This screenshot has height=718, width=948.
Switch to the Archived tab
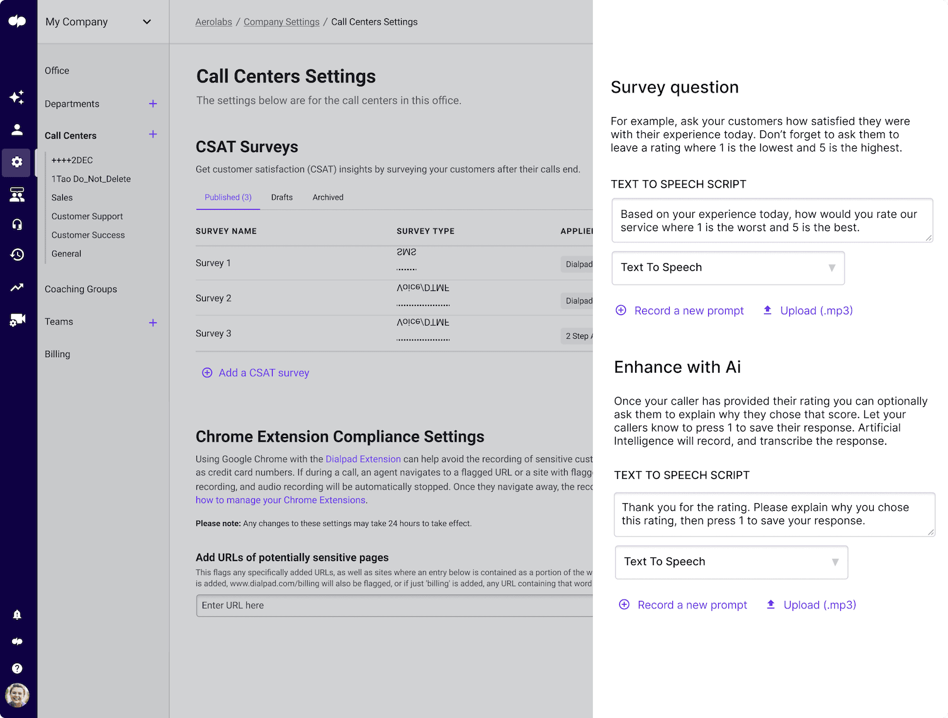pos(328,197)
